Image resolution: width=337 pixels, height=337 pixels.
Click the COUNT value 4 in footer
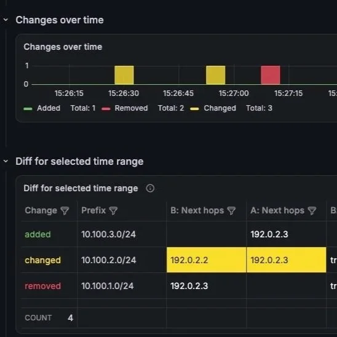[70, 318]
